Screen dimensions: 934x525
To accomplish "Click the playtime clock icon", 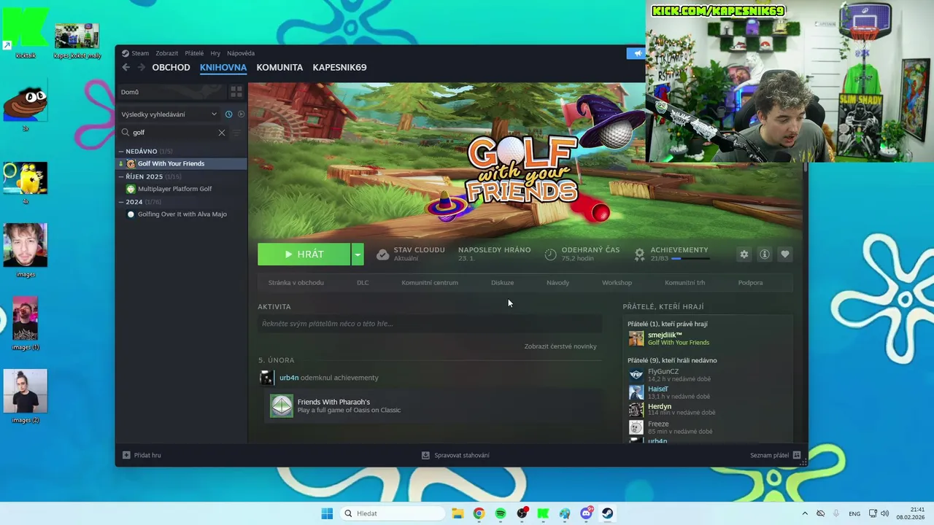I will point(550,254).
